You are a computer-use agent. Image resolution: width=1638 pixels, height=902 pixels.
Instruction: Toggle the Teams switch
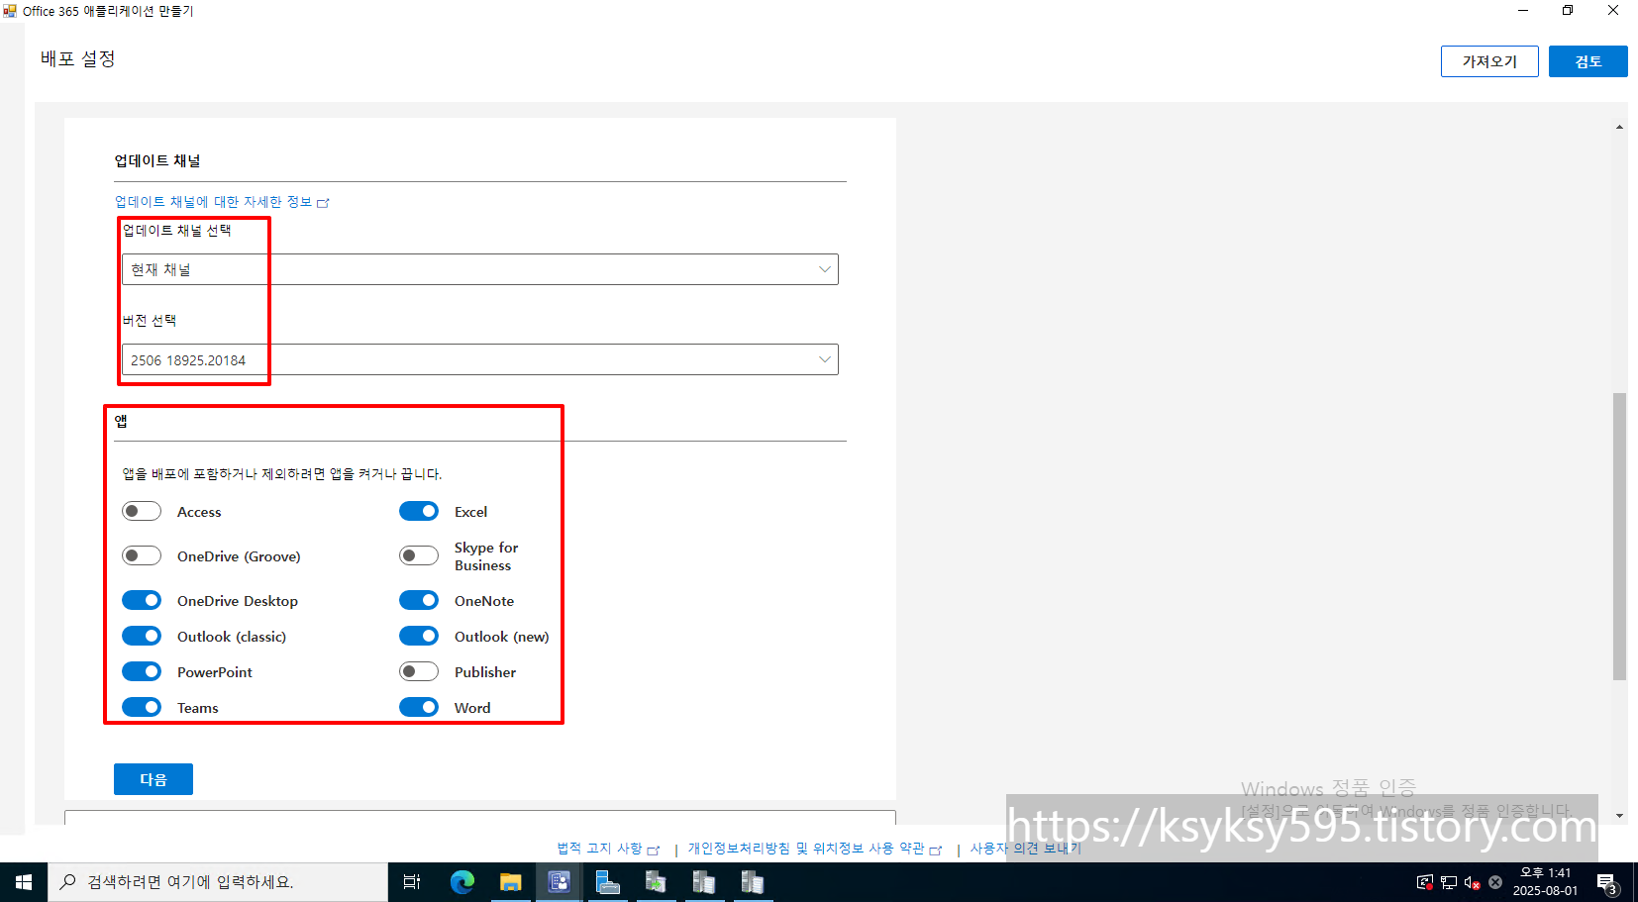[x=142, y=707]
